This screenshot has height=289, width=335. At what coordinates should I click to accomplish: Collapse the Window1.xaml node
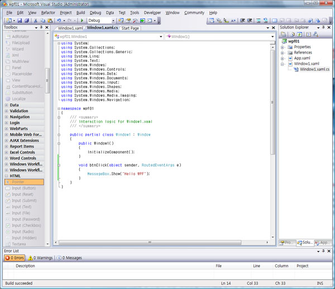pos(283,64)
